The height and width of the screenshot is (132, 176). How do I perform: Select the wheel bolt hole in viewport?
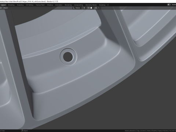coord(68,57)
